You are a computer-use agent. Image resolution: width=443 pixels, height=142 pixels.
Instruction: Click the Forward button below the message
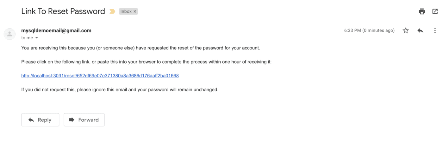click(84, 120)
